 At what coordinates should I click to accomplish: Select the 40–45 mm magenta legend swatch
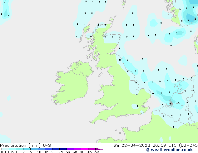point(85,149)
